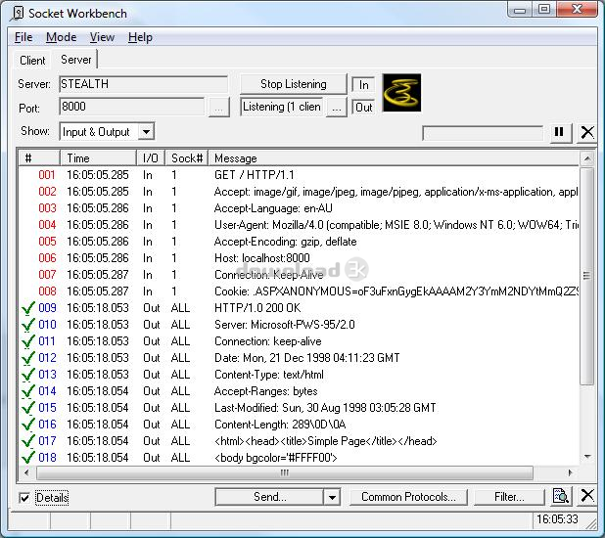This screenshot has height=538, width=605.
Task: Open Common Protocols... dialog
Action: 408,497
